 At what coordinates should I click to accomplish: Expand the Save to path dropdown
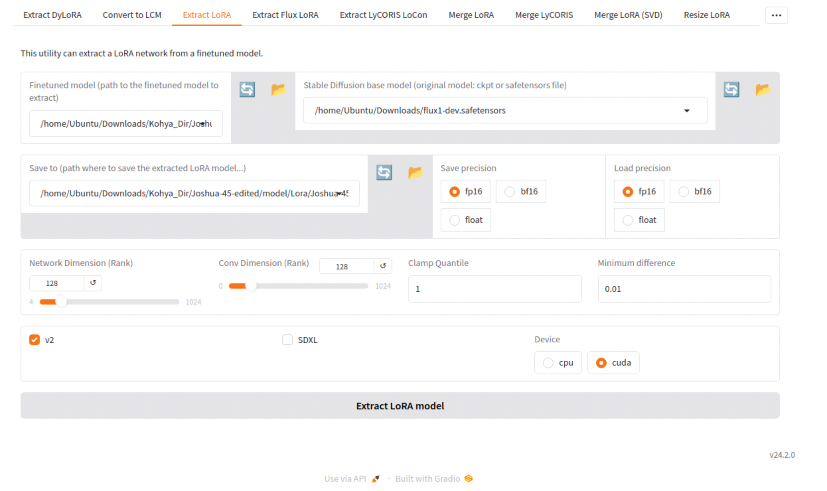pyautogui.click(x=339, y=193)
